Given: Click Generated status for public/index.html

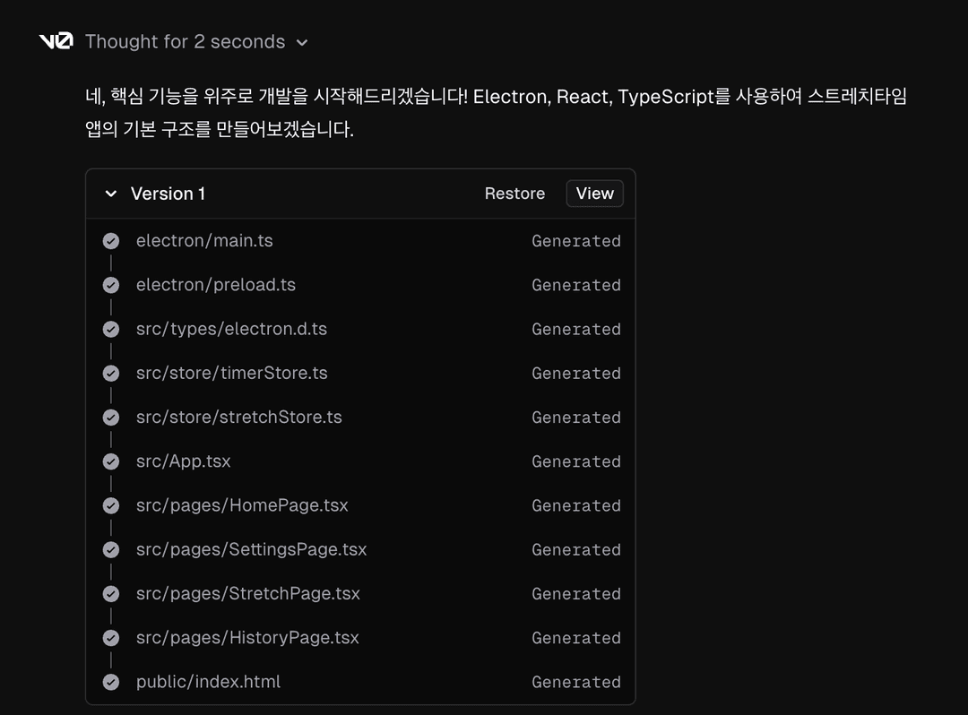Looking at the screenshot, I should pyautogui.click(x=575, y=682).
